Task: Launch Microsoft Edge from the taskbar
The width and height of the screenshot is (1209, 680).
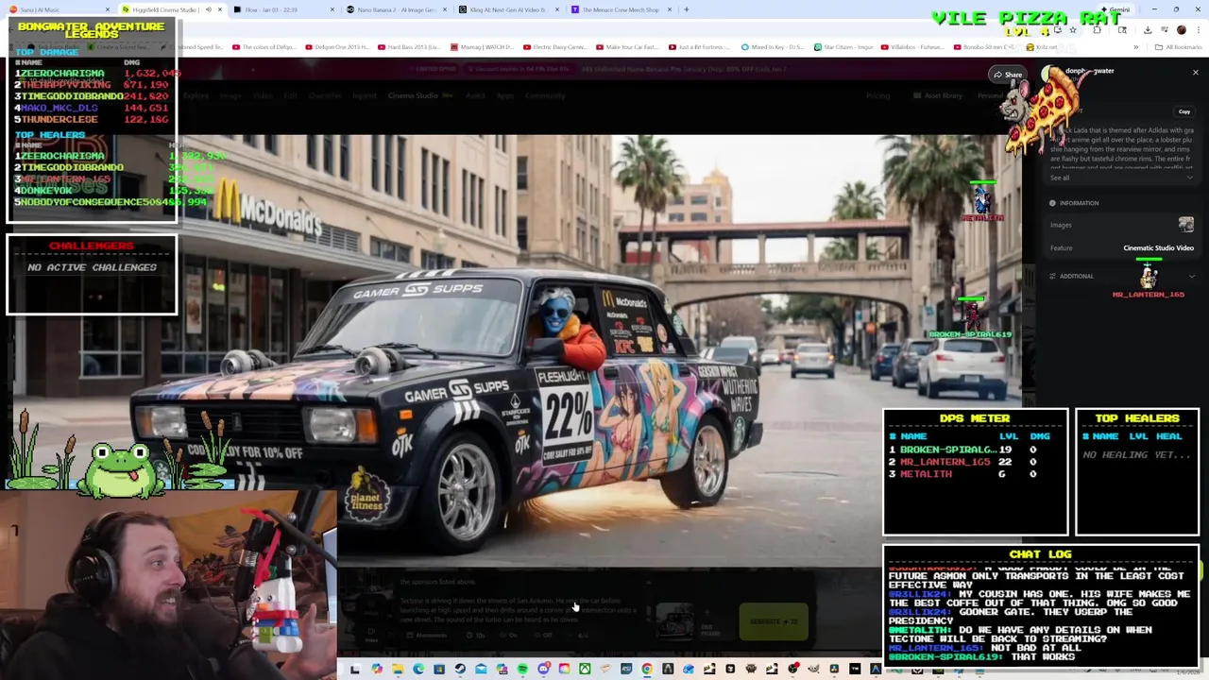Action: point(418,669)
